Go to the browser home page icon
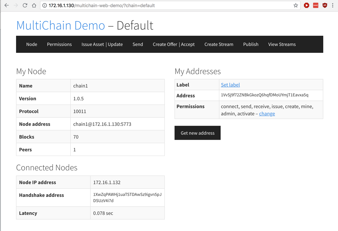 [34, 6]
